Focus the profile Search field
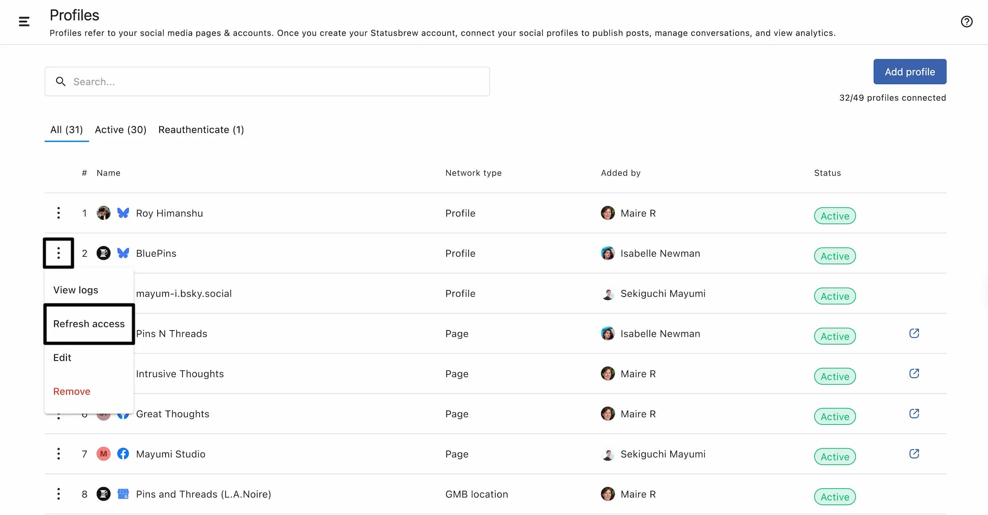988x515 pixels. point(267,82)
